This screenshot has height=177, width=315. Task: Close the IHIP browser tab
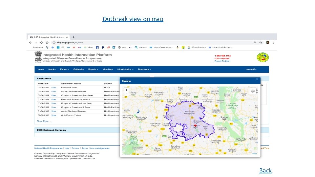(67, 37)
